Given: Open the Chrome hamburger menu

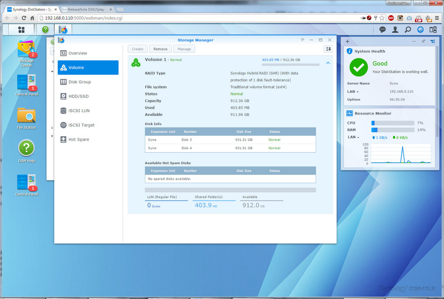Looking at the screenshot, I should (x=437, y=18).
